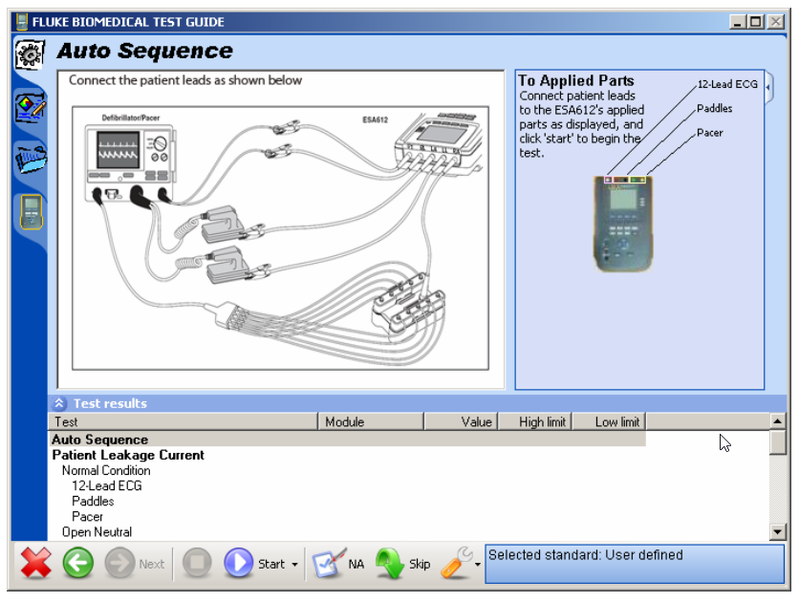799x602 pixels.
Task: Open the Start dropdown arrow
Action: point(294,565)
